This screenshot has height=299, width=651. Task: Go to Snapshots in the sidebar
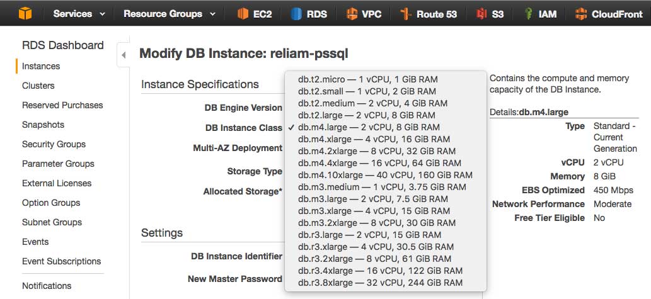(x=43, y=125)
